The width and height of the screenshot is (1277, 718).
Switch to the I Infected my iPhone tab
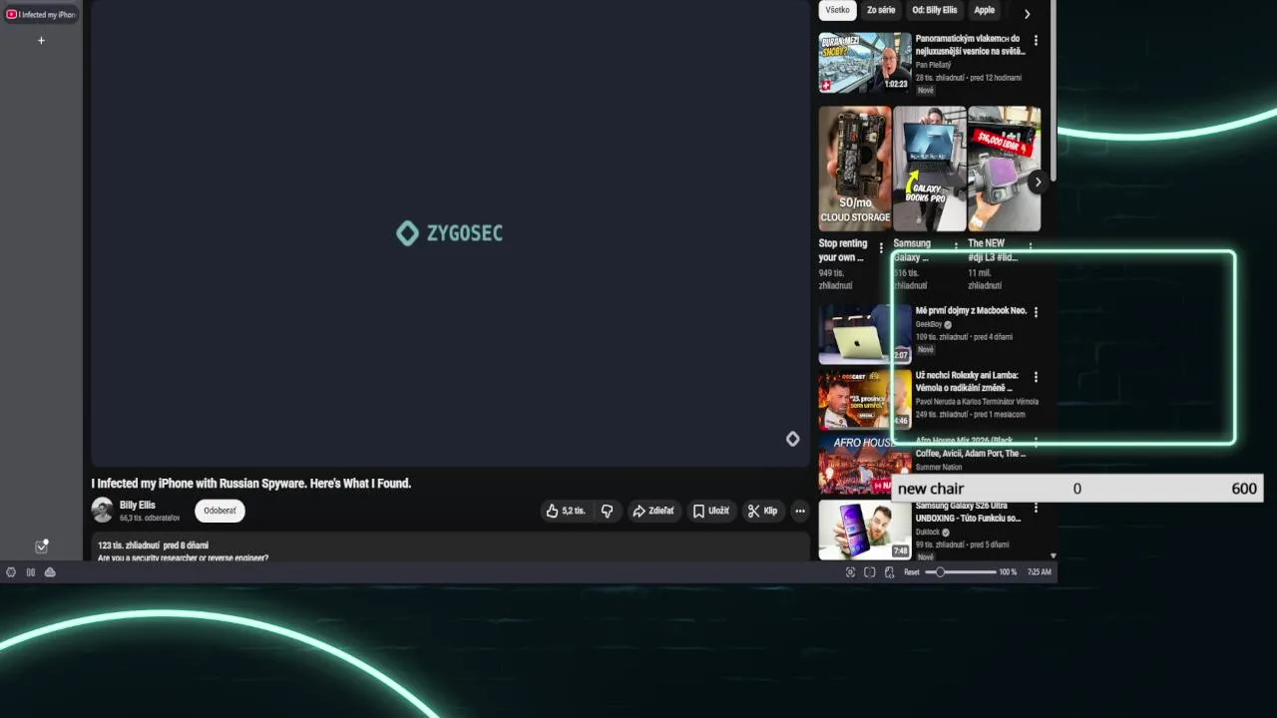41,14
